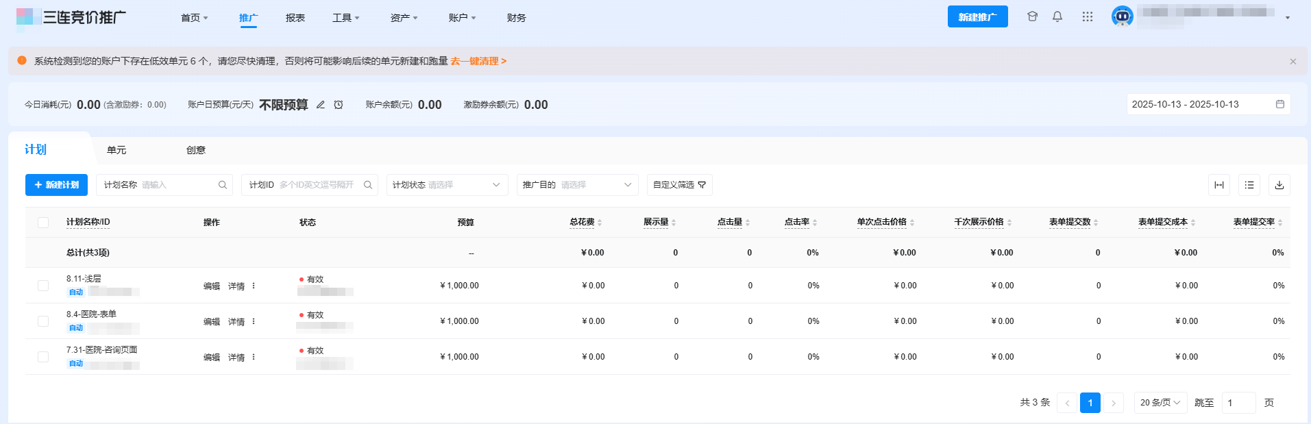Check the box for plan 8.4-医院-表单

[43, 321]
